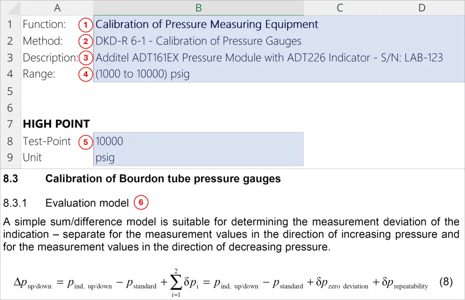Click the 8.3.1 Evaluation model heading
This screenshot has height=300, width=465.
(68, 203)
